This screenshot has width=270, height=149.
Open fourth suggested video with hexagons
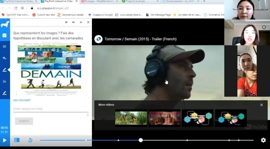pyautogui.click(x=231, y=118)
